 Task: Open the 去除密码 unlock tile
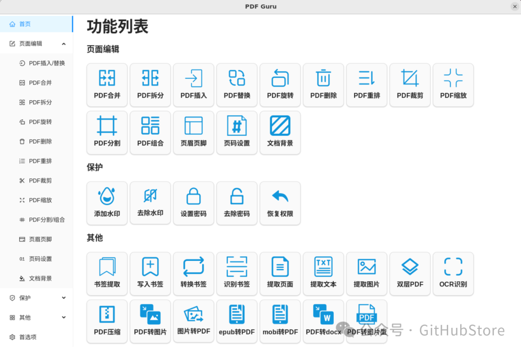pyautogui.click(x=237, y=203)
